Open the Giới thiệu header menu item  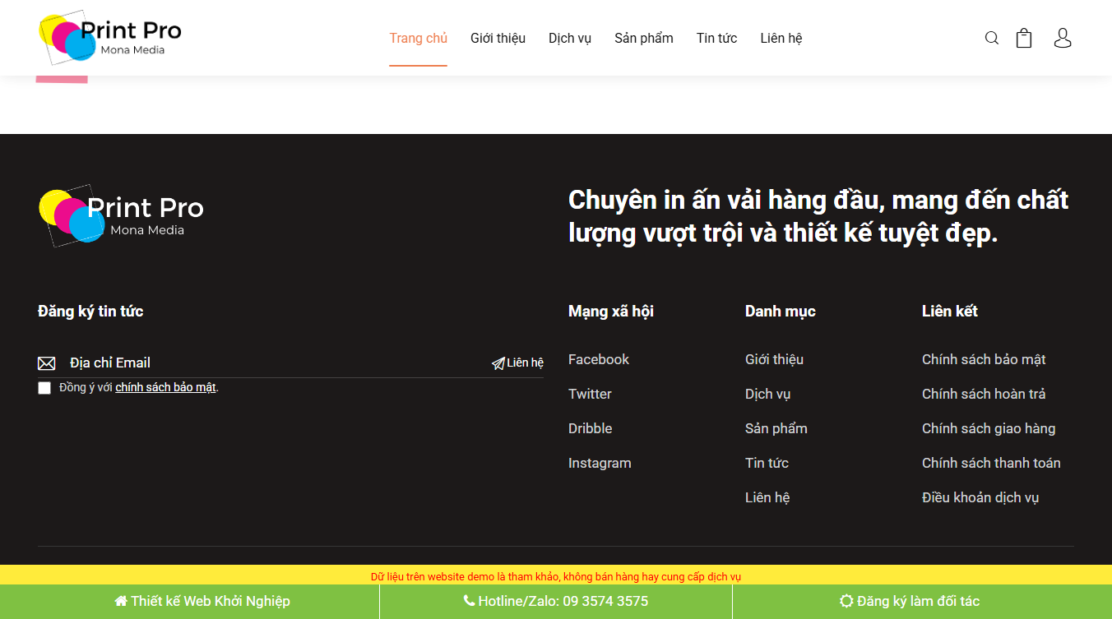(498, 38)
